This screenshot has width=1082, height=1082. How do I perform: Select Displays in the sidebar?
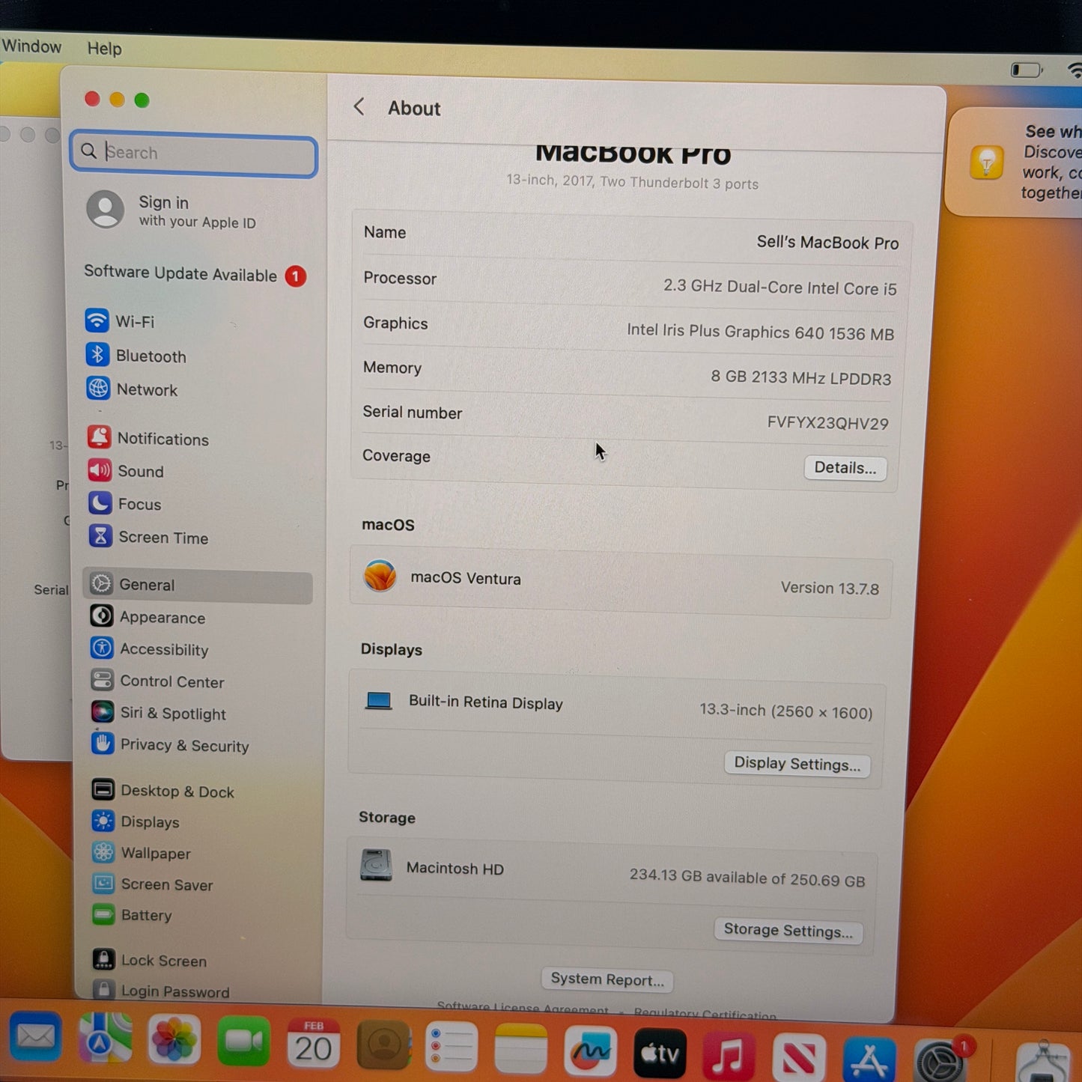point(136,822)
